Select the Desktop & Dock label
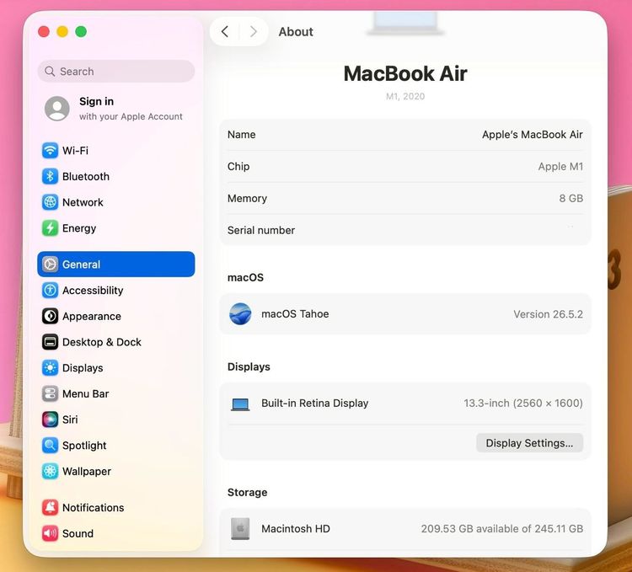Viewport: 632px width, 572px height. tap(102, 342)
